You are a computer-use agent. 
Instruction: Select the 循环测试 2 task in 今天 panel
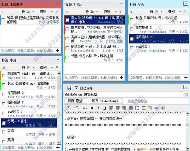[159, 39]
